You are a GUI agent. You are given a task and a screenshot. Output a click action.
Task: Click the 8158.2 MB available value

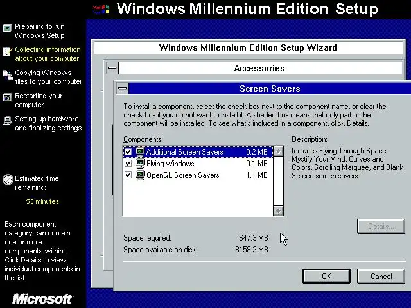tap(252, 250)
